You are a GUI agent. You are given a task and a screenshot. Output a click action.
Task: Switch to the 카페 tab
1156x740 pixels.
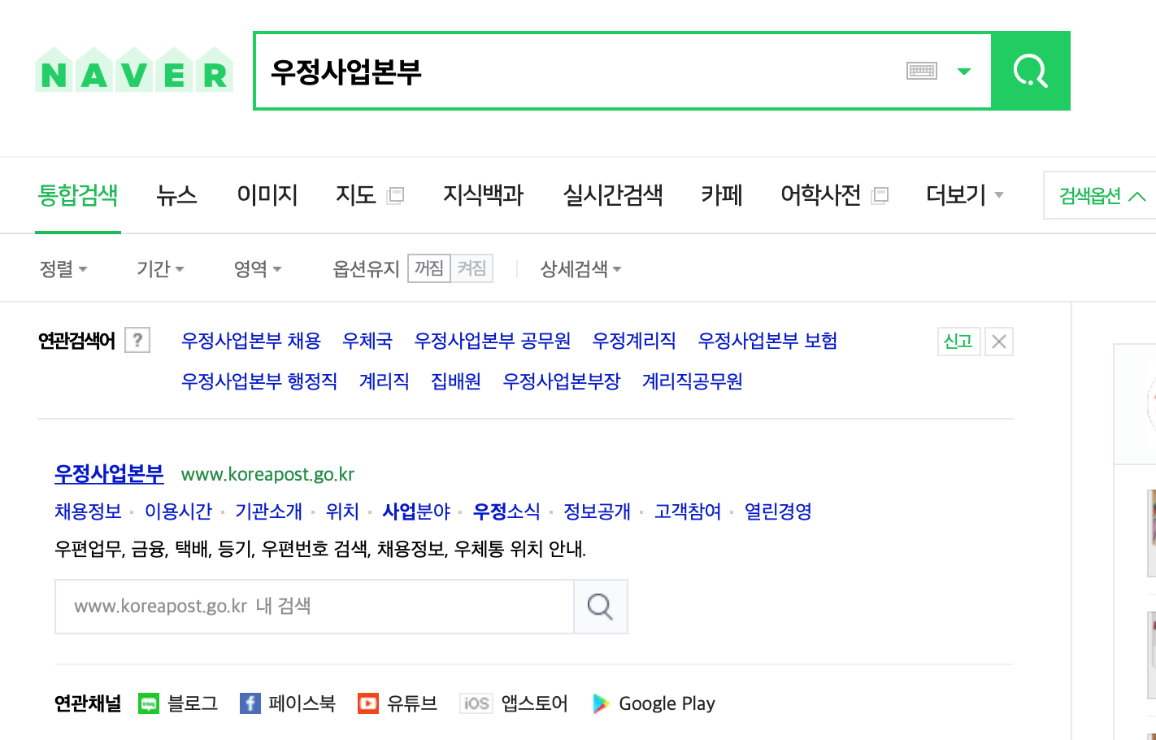[722, 195]
